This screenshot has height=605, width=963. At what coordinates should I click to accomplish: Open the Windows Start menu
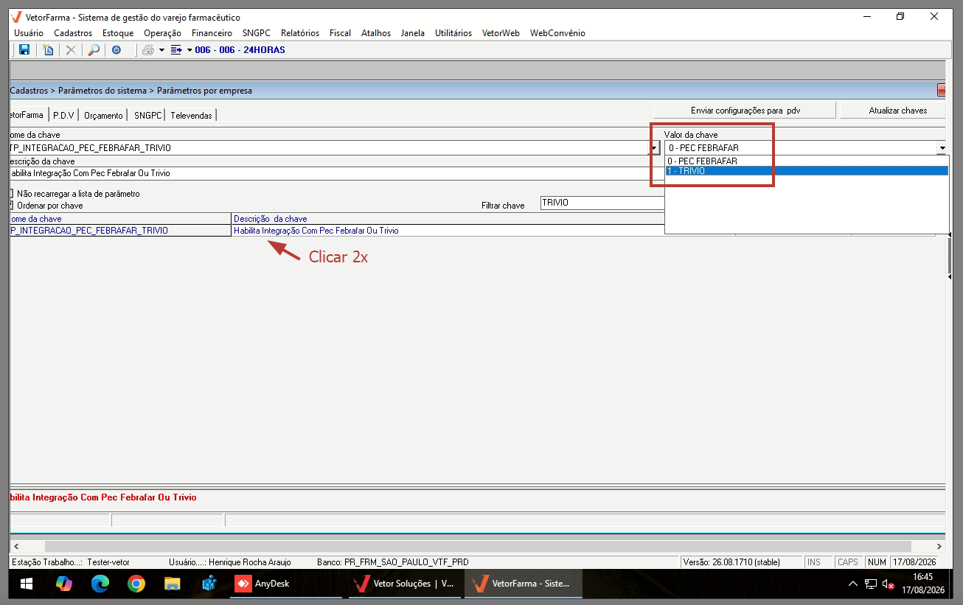[x=27, y=584]
